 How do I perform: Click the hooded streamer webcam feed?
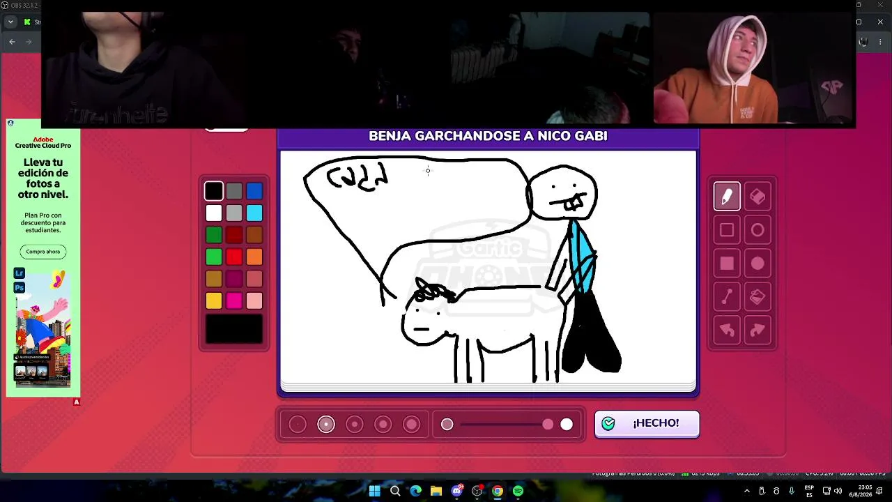click(754, 68)
